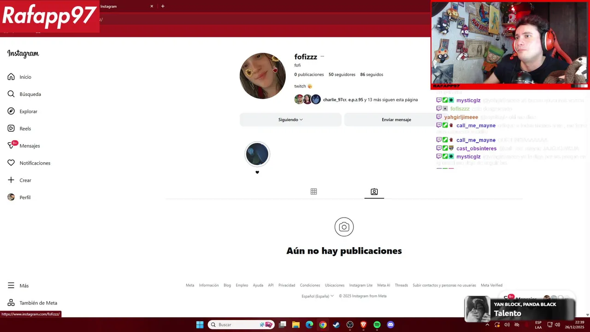Click the taskbar Buscar search box
The height and width of the screenshot is (332, 590).
point(242,325)
